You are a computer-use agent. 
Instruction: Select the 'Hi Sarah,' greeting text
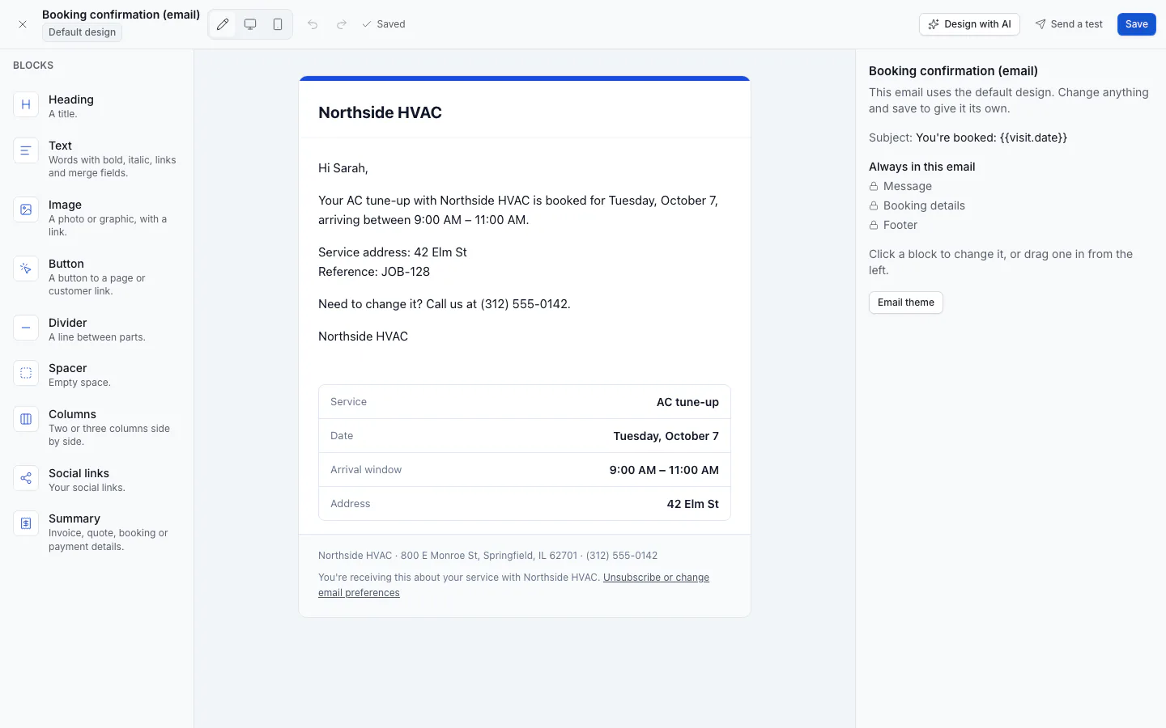[343, 168]
